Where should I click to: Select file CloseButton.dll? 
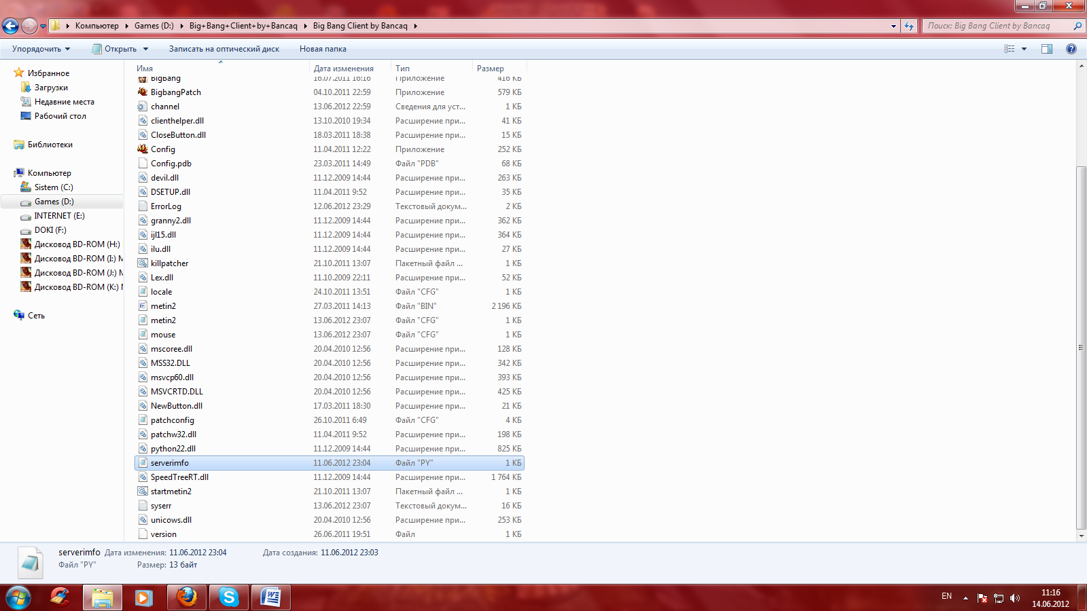[x=178, y=135]
